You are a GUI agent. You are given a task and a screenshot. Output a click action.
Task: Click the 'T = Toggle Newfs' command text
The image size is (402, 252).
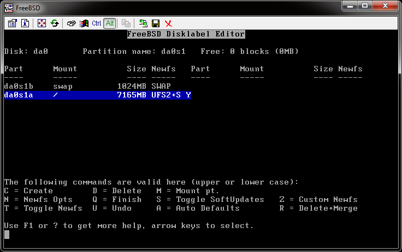[43, 208]
